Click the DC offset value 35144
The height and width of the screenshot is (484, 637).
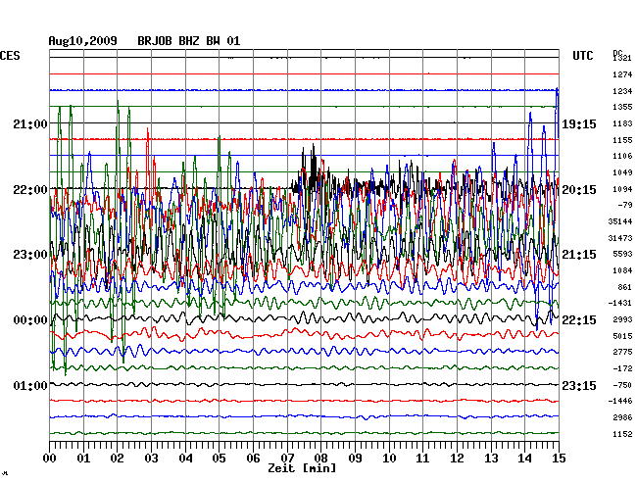click(x=620, y=221)
